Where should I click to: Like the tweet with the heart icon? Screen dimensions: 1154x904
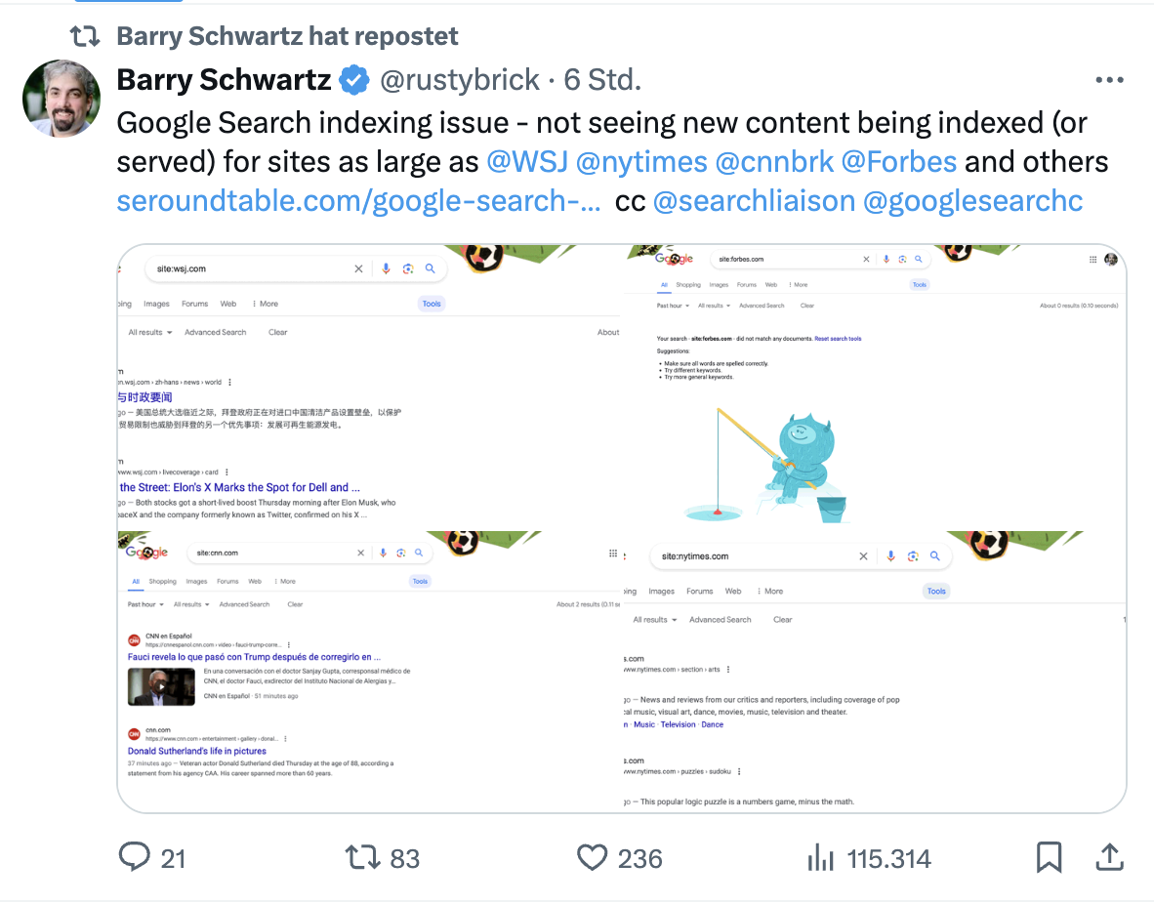[592, 857]
